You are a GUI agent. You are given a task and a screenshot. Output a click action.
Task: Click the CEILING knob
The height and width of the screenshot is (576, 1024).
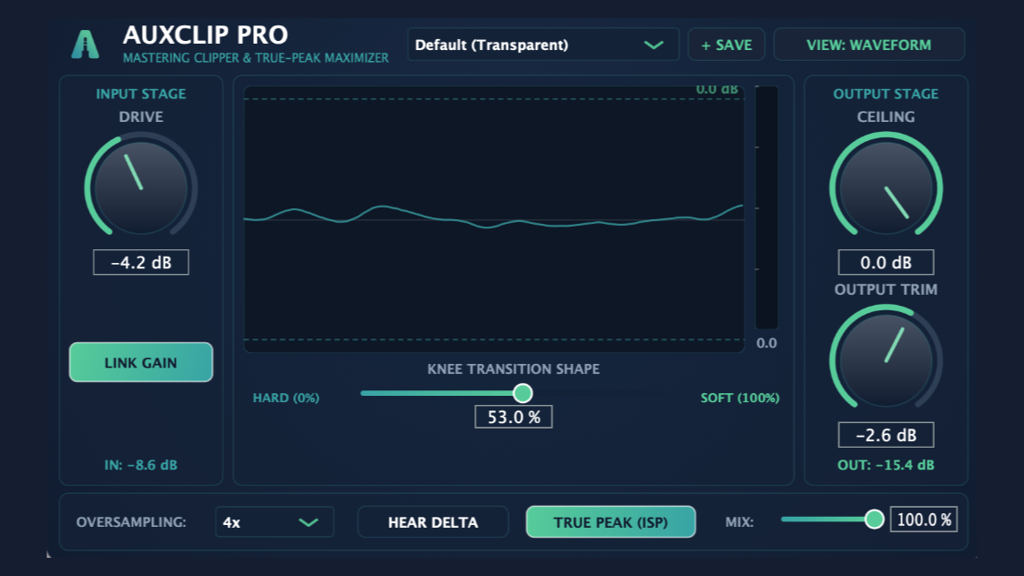click(x=887, y=188)
